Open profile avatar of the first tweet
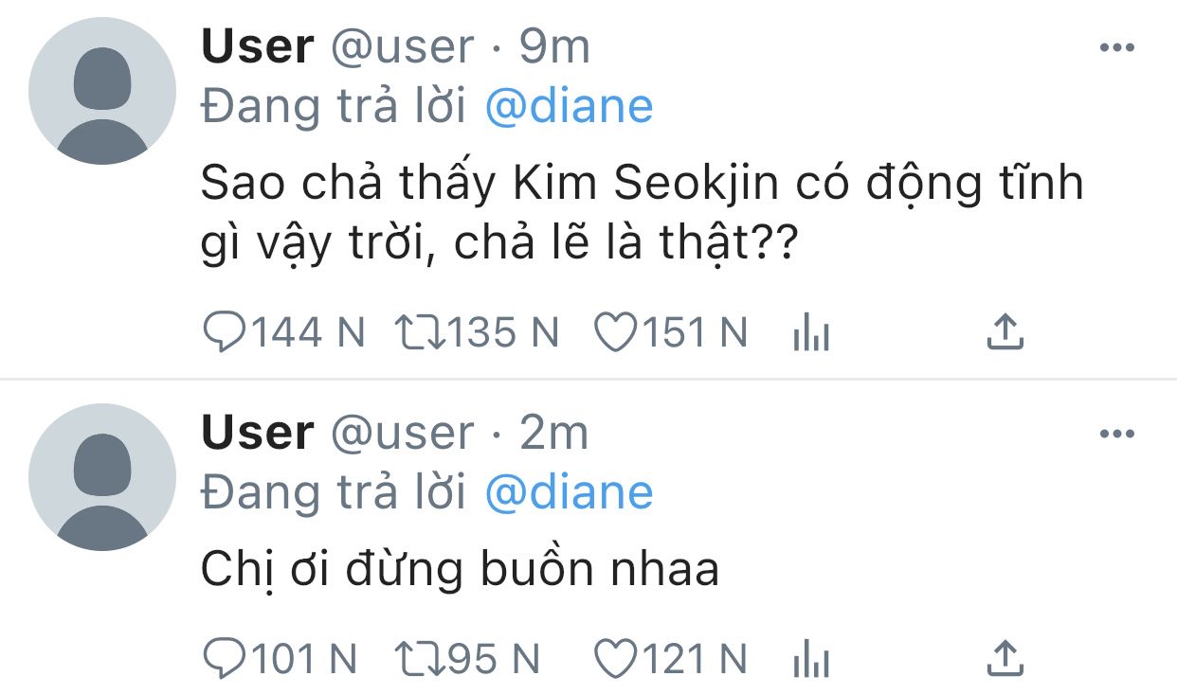The height and width of the screenshot is (694, 1177). (x=102, y=91)
